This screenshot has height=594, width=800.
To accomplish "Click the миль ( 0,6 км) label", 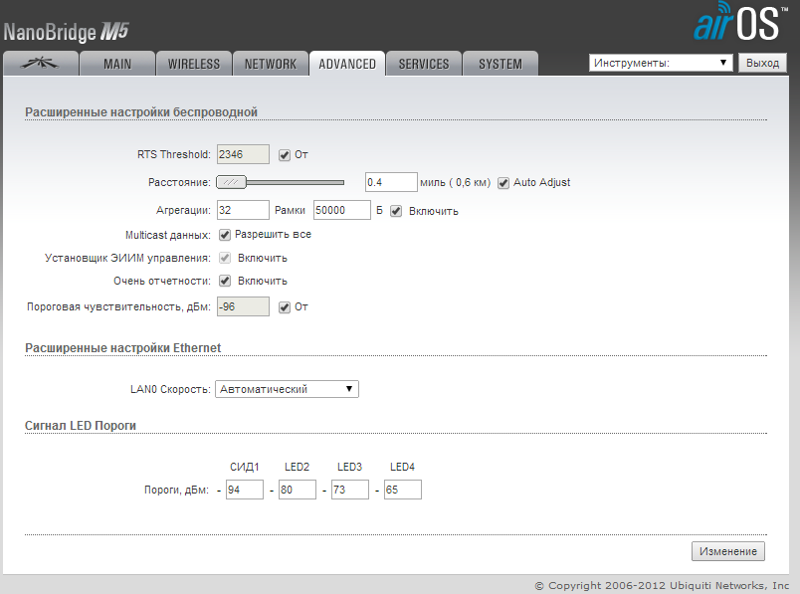I will click(x=455, y=182).
